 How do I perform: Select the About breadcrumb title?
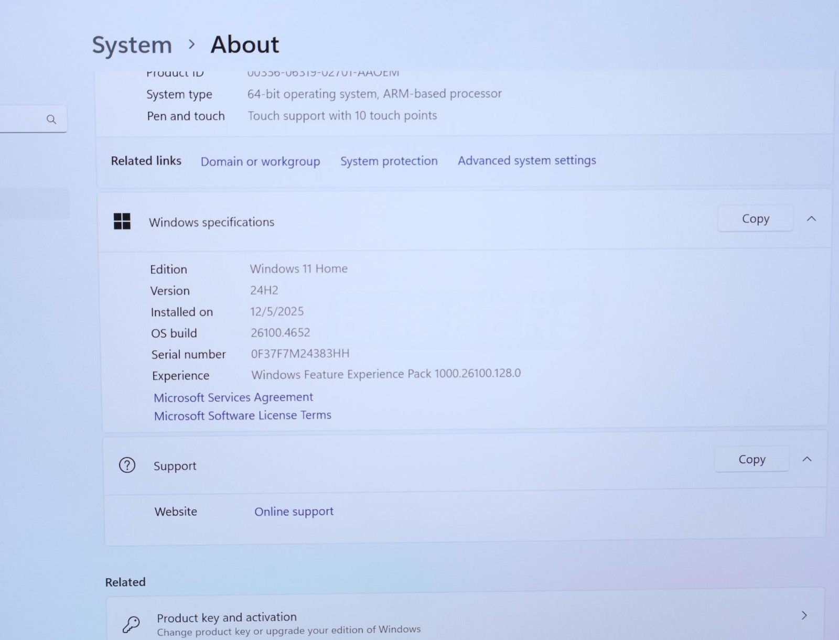pos(244,45)
